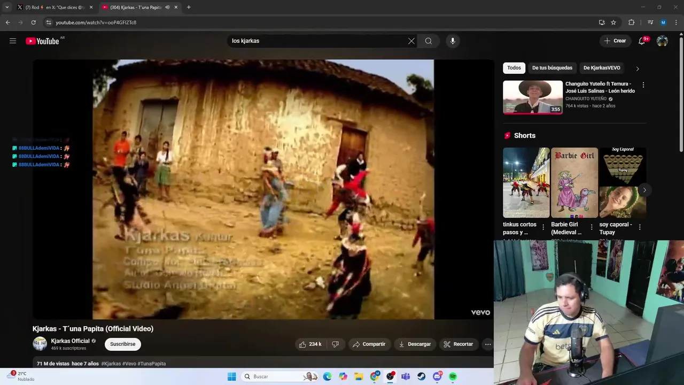Like the video (234 k)

(310, 344)
